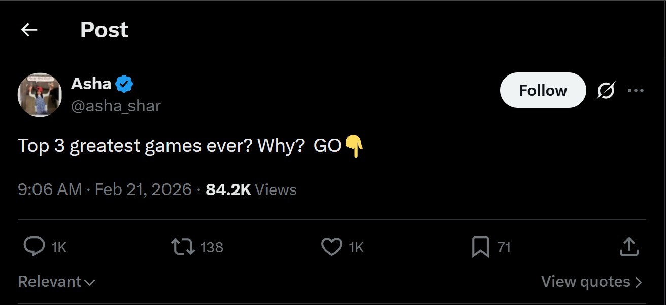The height and width of the screenshot is (305, 666).
Task: Click the pointing-down hand emoji
Action: click(354, 146)
